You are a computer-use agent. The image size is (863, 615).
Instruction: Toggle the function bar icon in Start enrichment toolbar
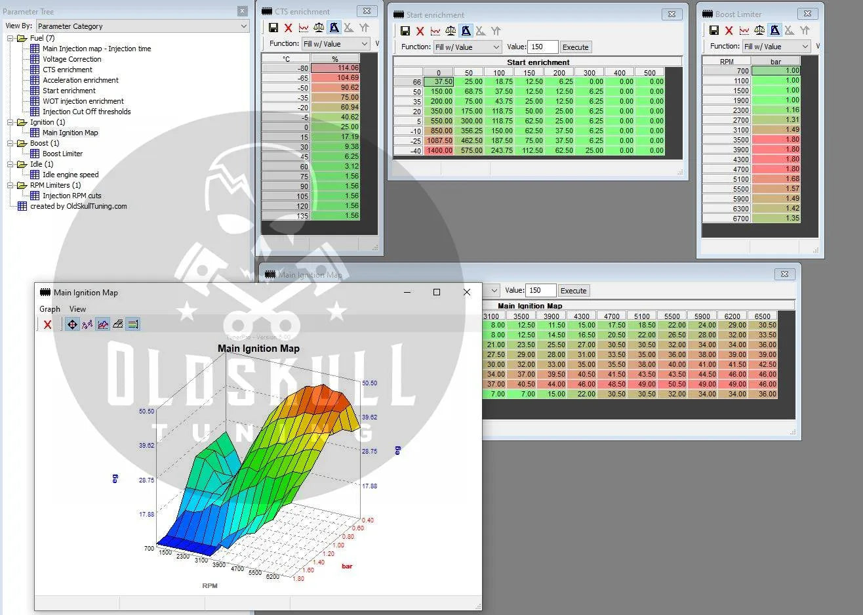tap(466, 31)
